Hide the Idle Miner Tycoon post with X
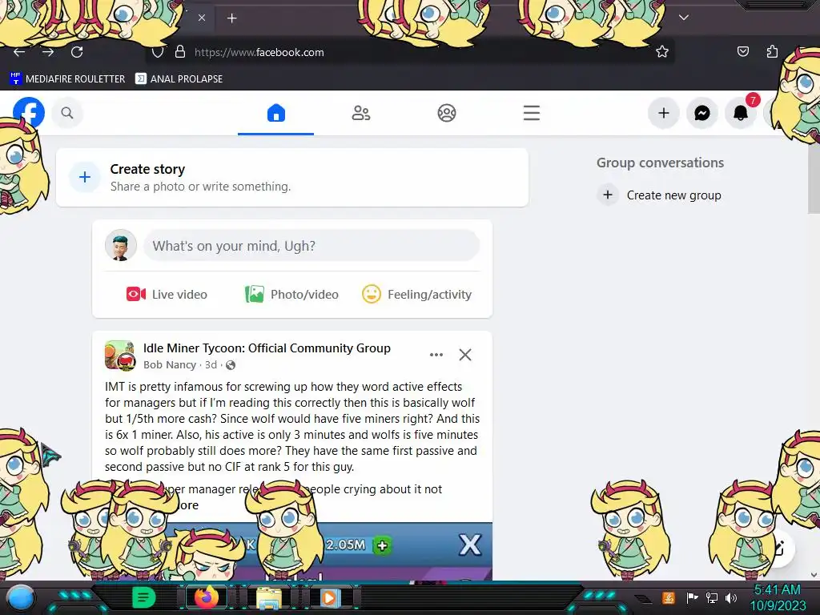 pos(465,355)
